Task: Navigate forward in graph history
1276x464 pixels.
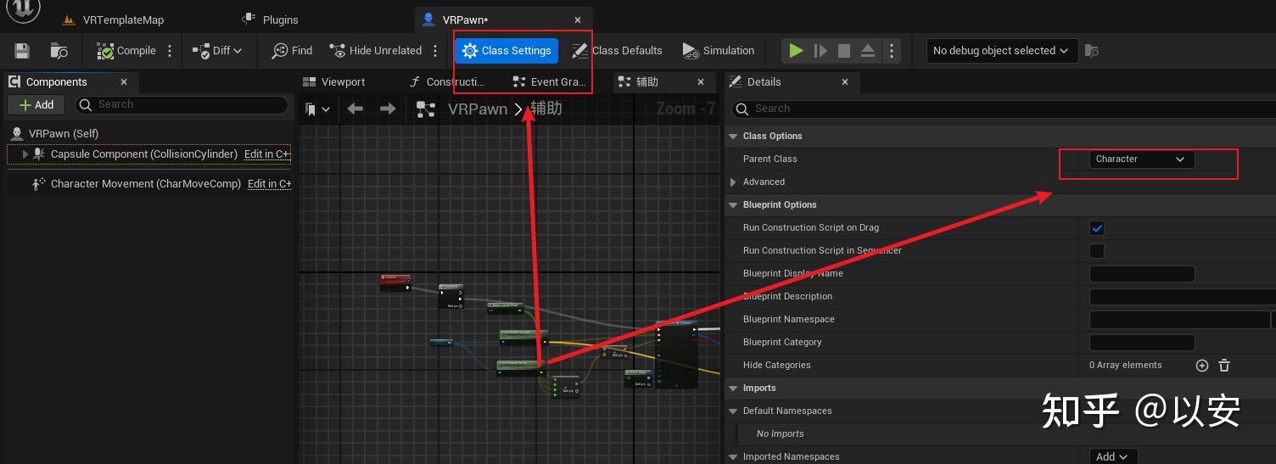Action: [x=388, y=109]
